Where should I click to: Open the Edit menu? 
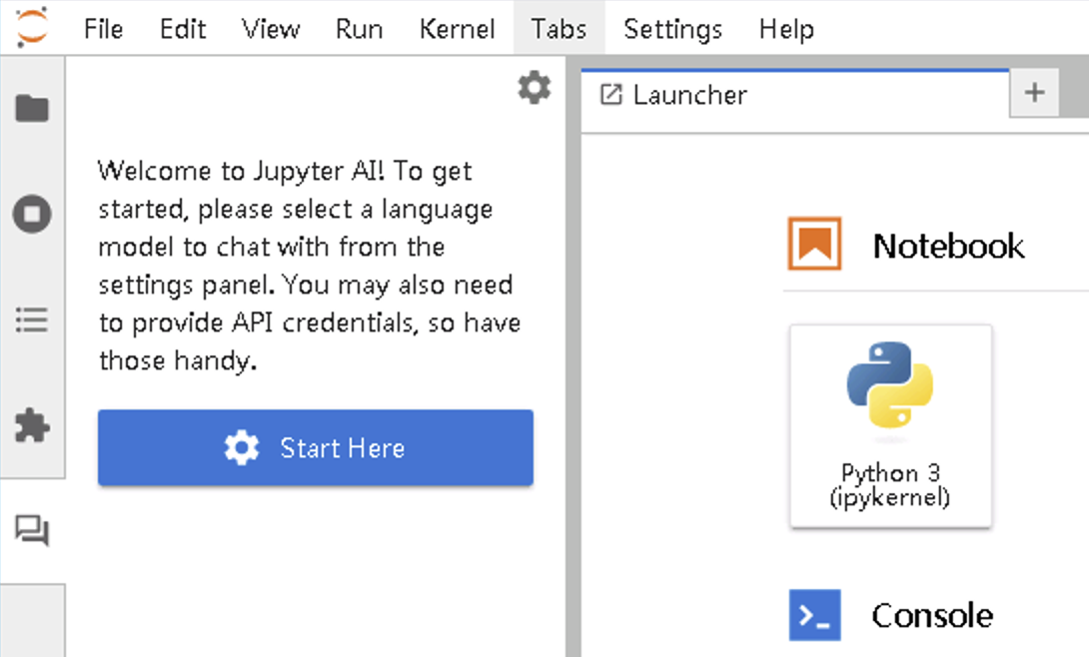pos(182,29)
